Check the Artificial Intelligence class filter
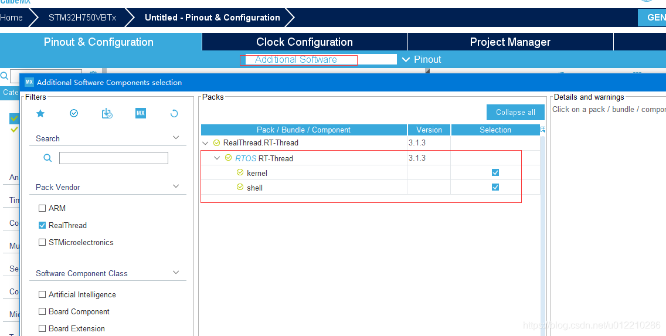 coord(42,294)
